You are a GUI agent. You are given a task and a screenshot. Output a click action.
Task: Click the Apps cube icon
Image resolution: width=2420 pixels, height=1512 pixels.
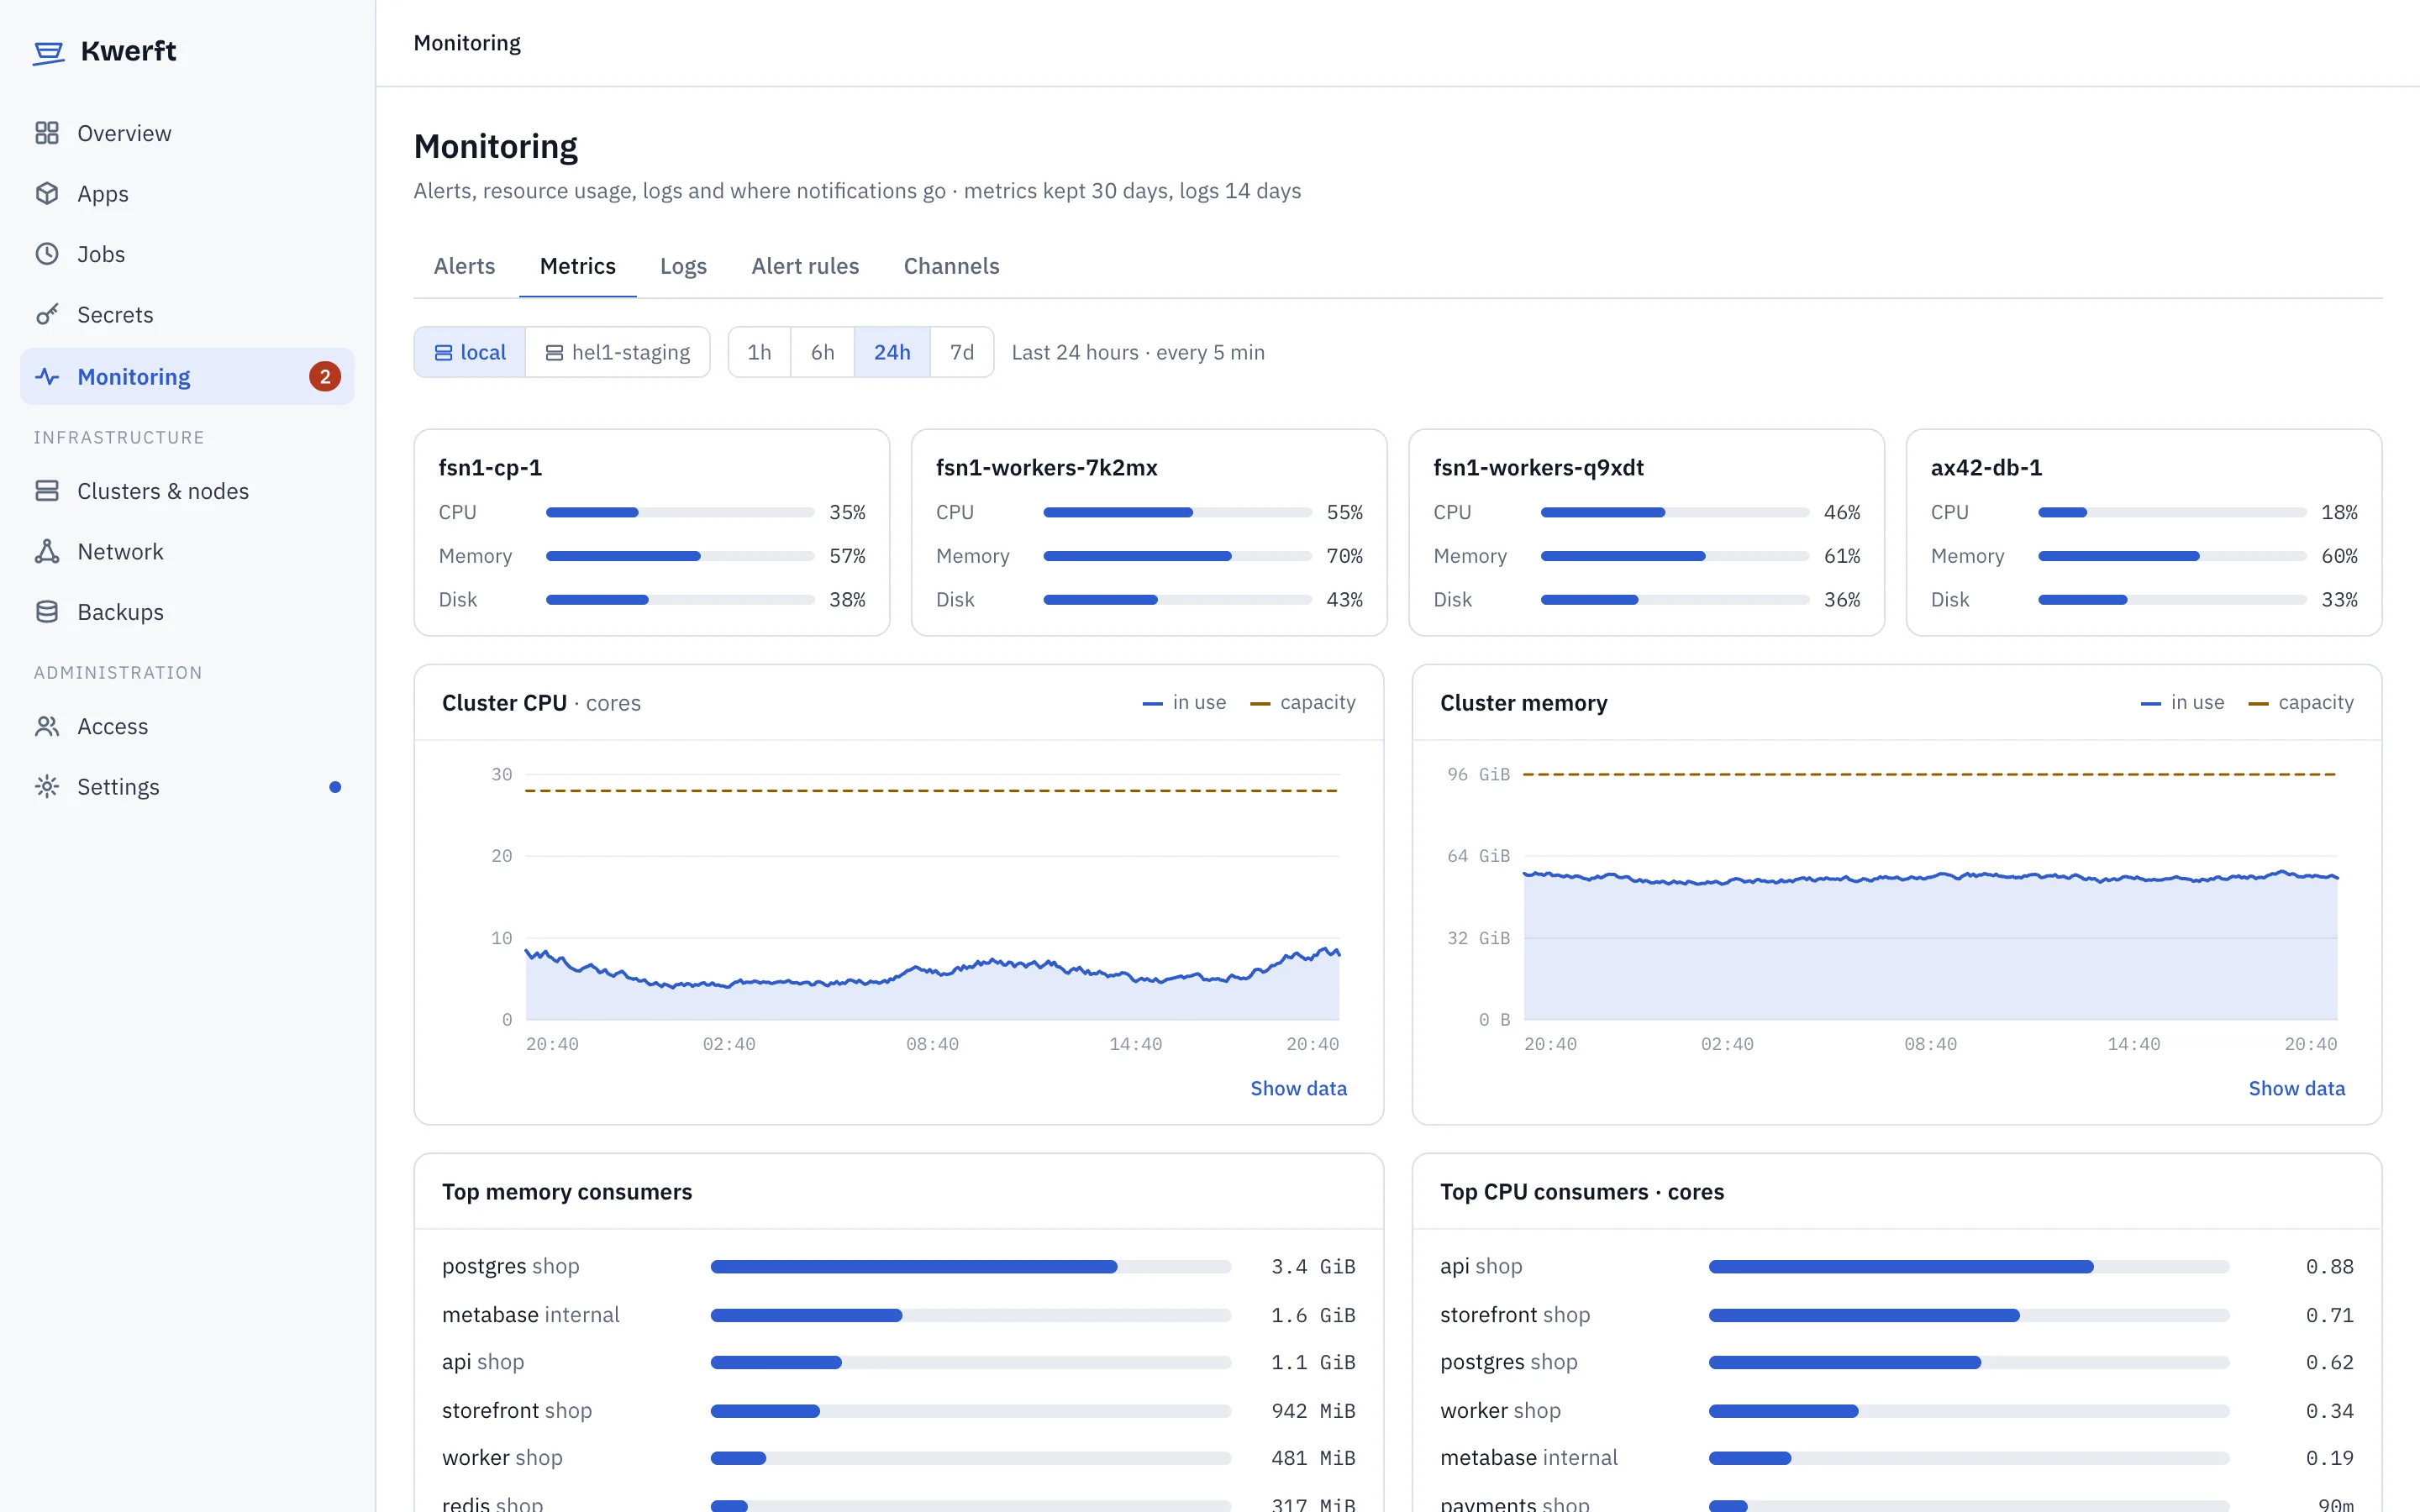coord(47,193)
